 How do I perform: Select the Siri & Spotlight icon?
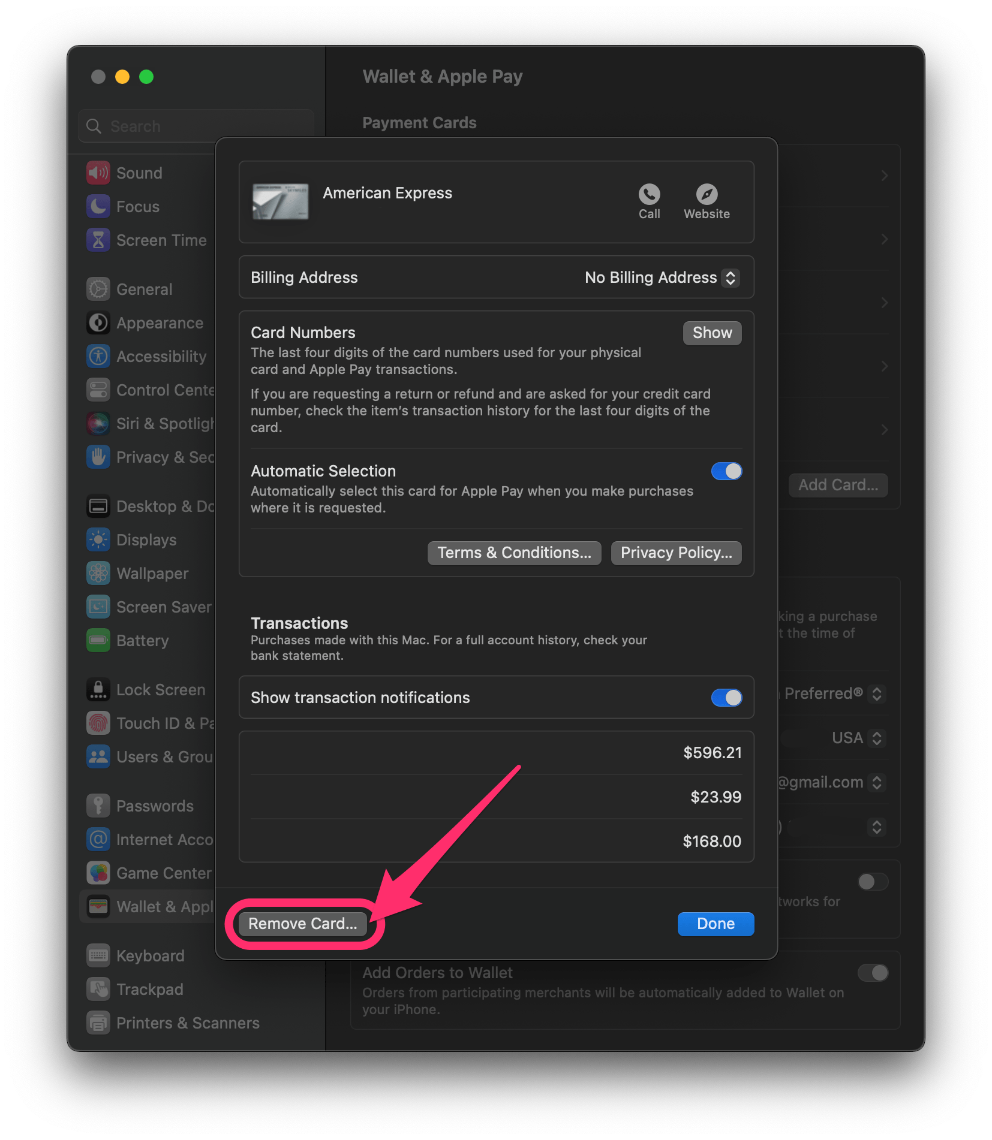(x=98, y=423)
